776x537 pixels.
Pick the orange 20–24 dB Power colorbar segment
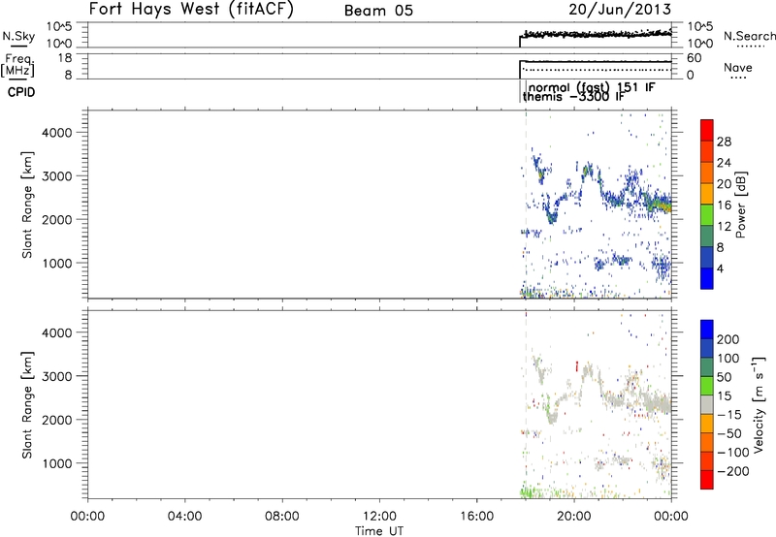pos(707,173)
